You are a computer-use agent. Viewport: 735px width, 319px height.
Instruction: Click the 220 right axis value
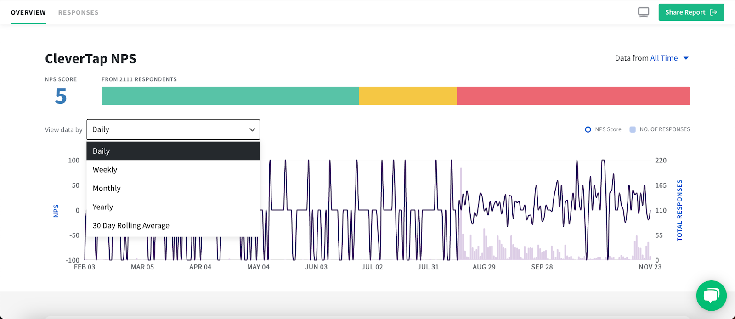661,161
